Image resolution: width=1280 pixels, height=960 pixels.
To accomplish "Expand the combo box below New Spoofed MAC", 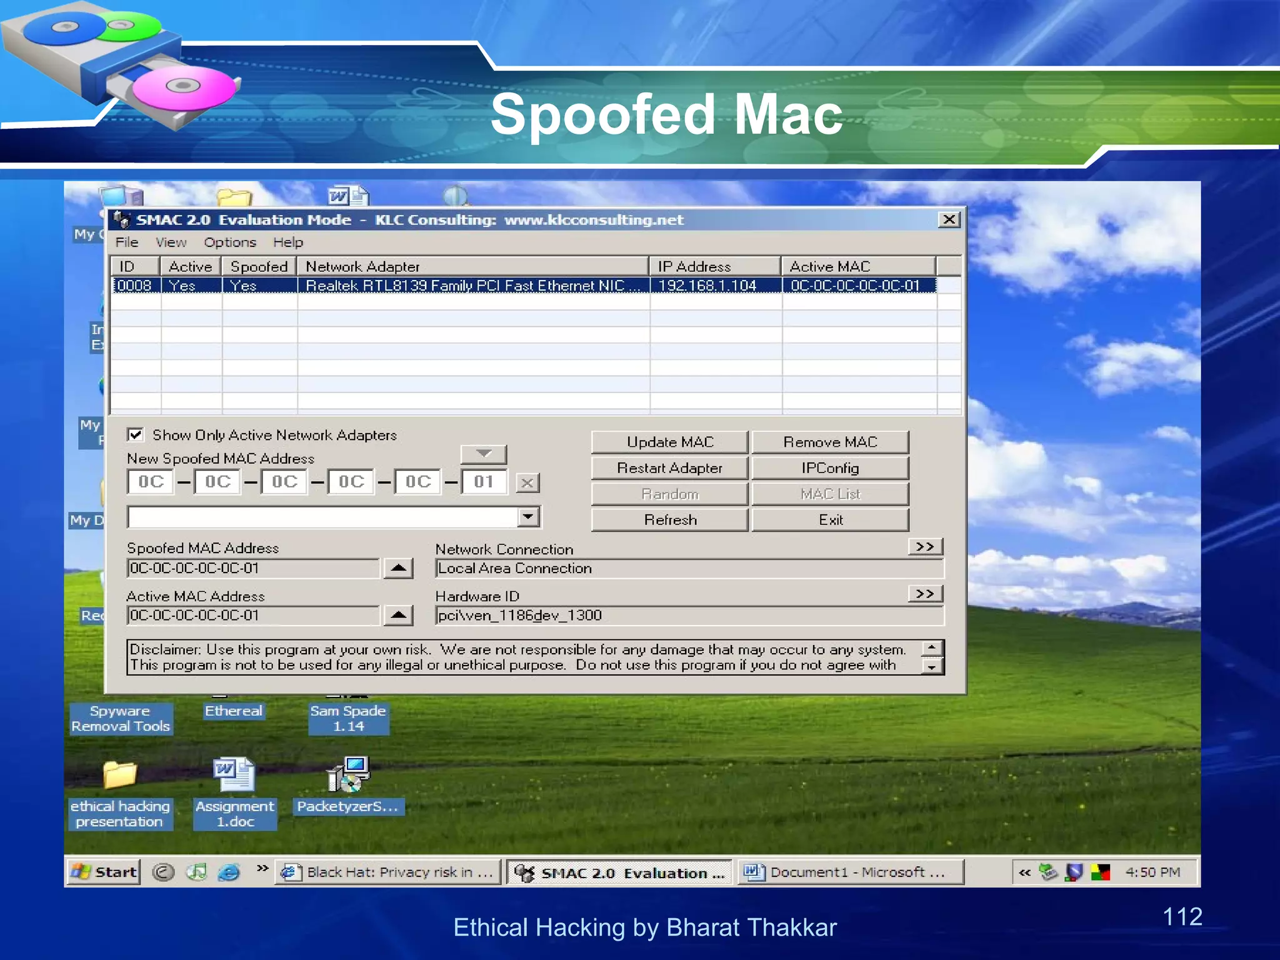I will [528, 517].
